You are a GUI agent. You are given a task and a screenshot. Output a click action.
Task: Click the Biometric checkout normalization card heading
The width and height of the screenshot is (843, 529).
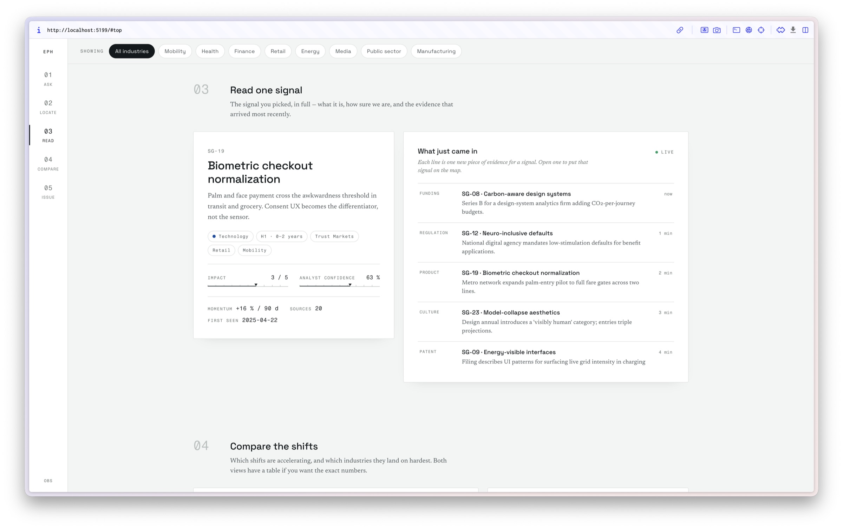pyautogui.click(x=260, y=172)
